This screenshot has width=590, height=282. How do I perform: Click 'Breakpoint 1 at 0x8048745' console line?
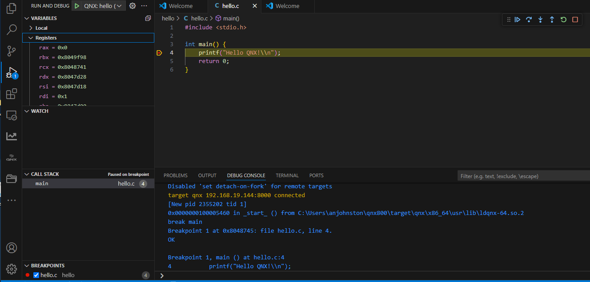(x=250, y=231)
